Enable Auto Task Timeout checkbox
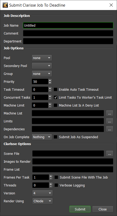The height and width of the screenshot is (216, 117). click(55, 90)
